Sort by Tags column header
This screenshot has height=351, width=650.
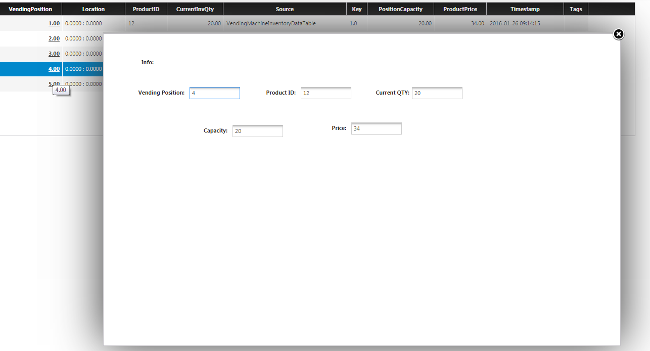576,9
